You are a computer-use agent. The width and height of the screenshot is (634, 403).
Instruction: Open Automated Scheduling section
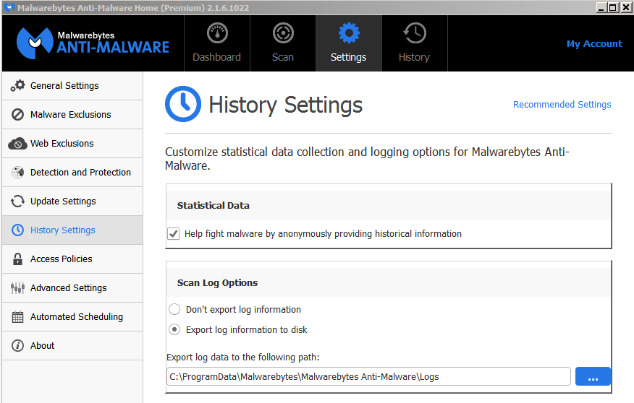tap(72, 316)
